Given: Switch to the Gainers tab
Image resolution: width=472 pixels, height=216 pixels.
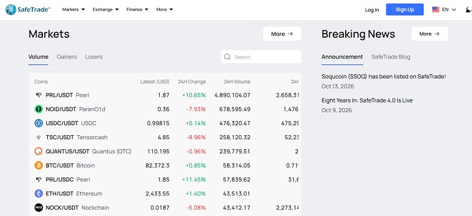Looking at the screenshot, I should 67,57.
